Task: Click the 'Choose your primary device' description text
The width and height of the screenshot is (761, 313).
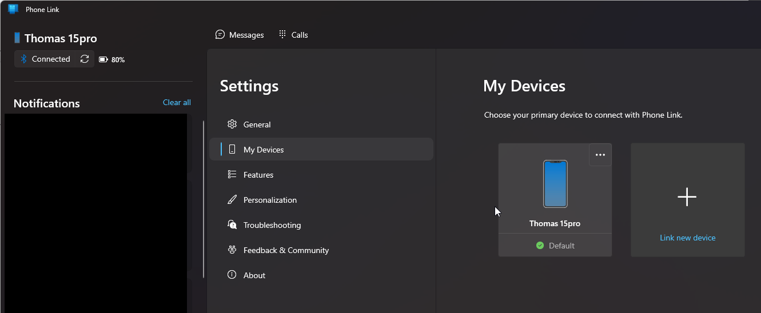Action: [583, 115]
